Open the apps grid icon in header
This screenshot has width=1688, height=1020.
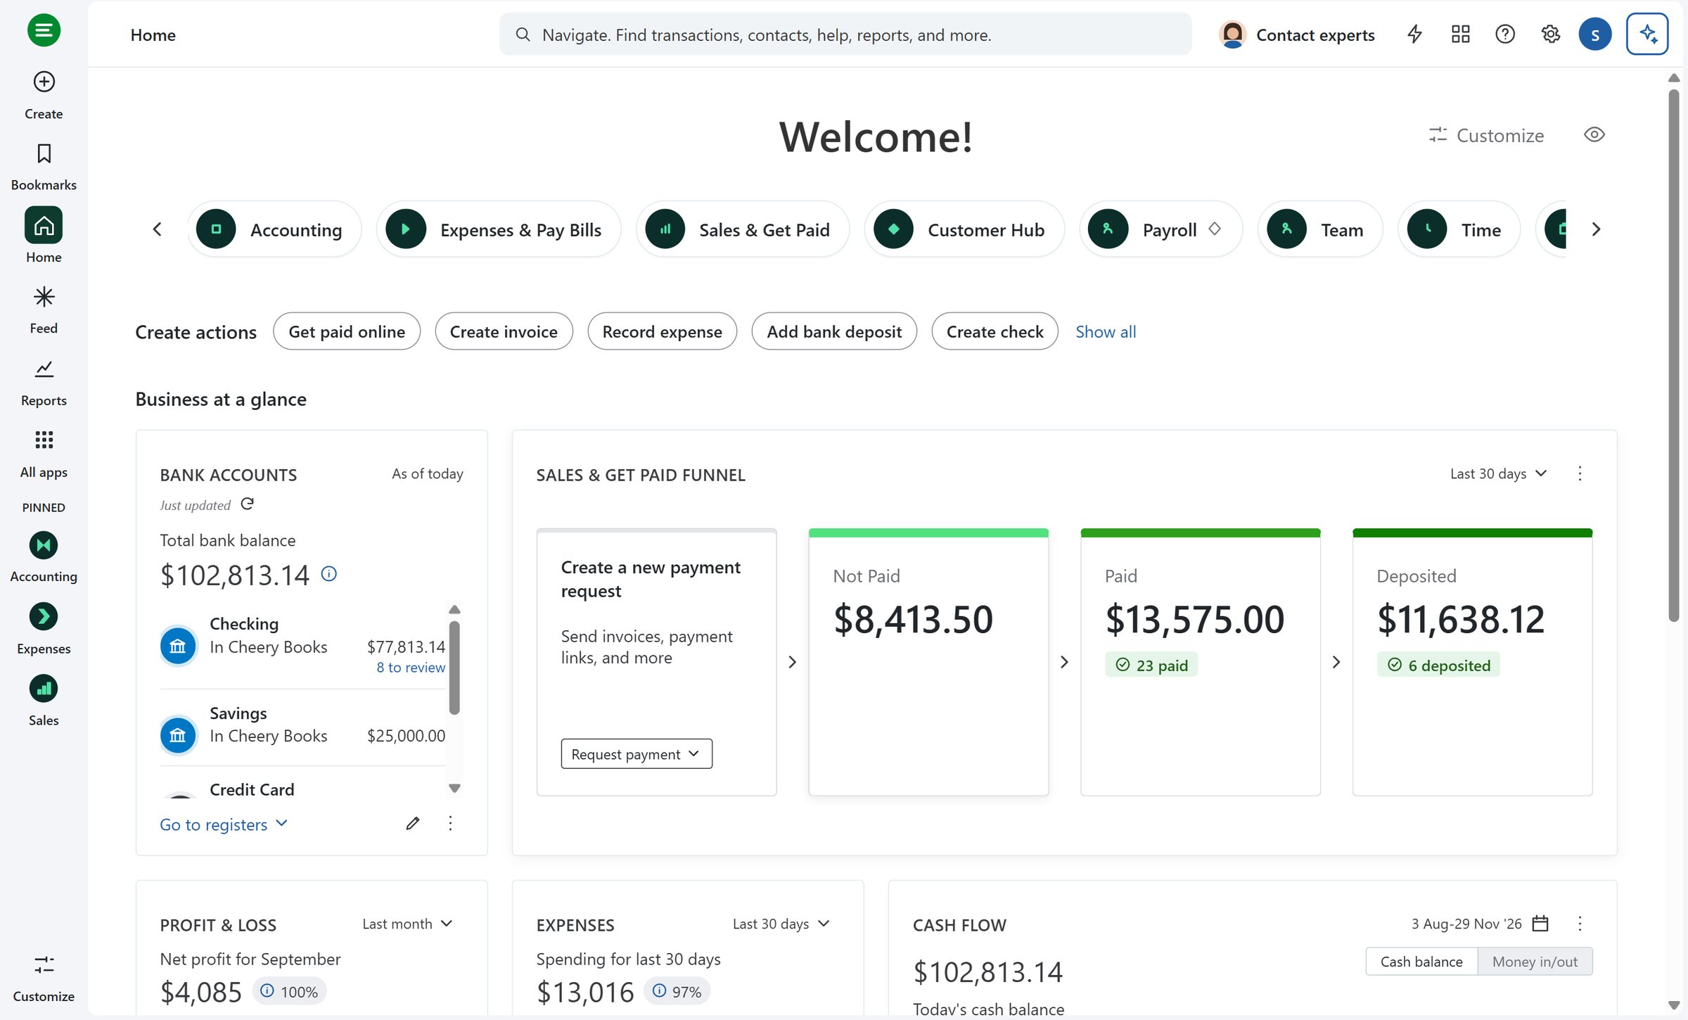(x=1460, y=34)
